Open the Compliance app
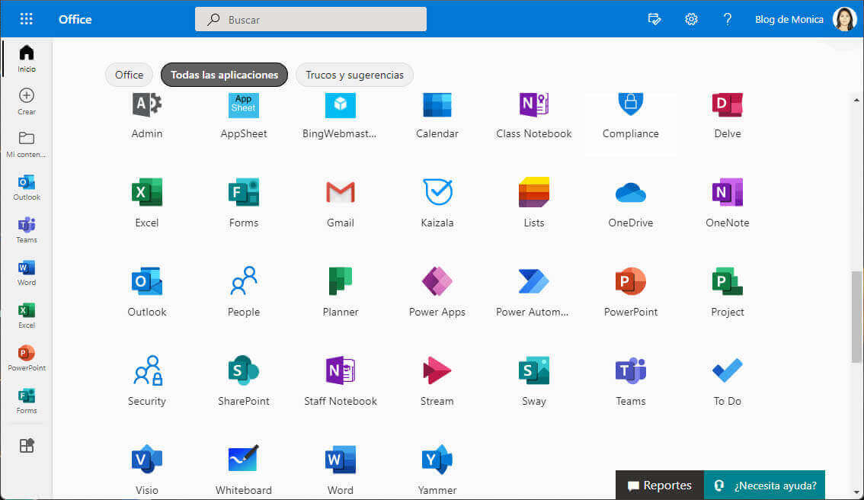Image resolution: width=864 pixels, height=500 pixels. [x=630, y=112]
